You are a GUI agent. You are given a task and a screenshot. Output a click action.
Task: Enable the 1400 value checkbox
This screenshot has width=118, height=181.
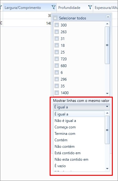(57, 93)
